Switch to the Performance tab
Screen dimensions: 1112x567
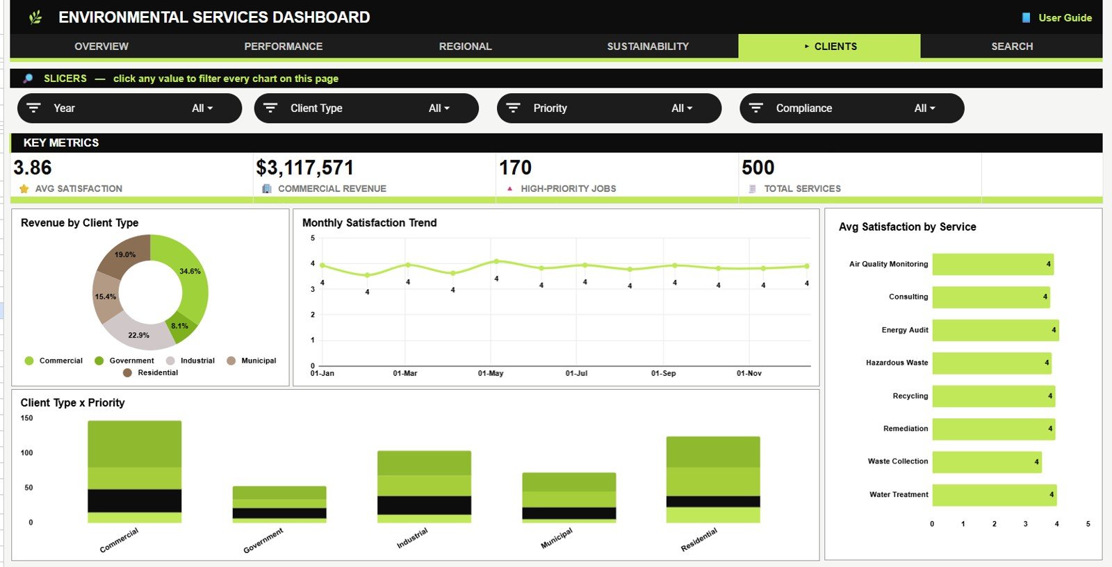tap(284, 47)
